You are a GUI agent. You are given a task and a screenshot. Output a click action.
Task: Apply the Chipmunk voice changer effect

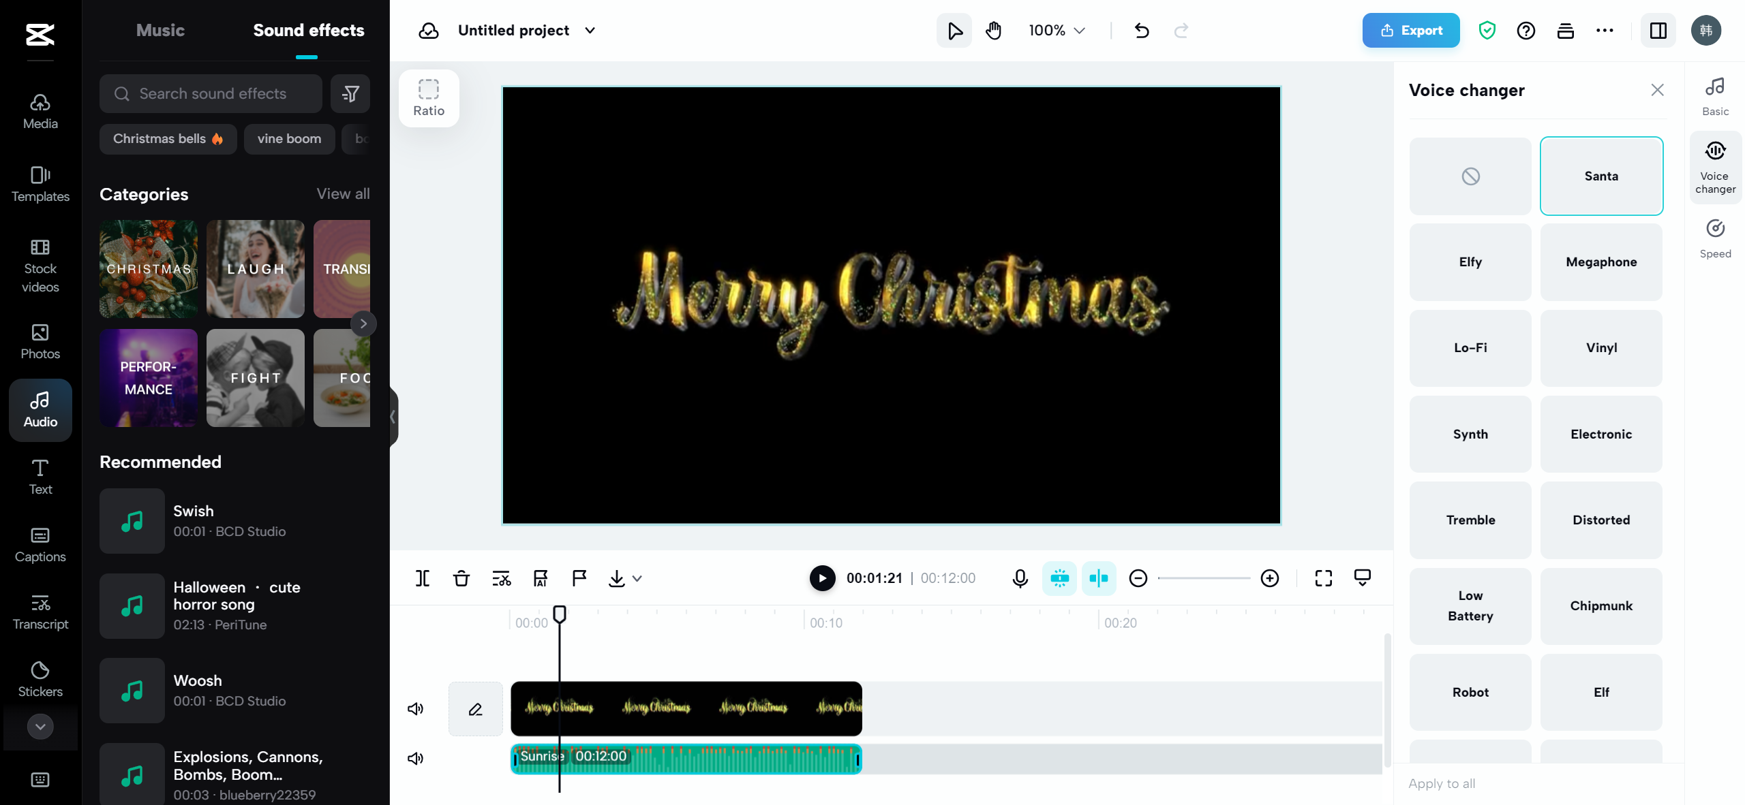click(x=1601, y=606)
